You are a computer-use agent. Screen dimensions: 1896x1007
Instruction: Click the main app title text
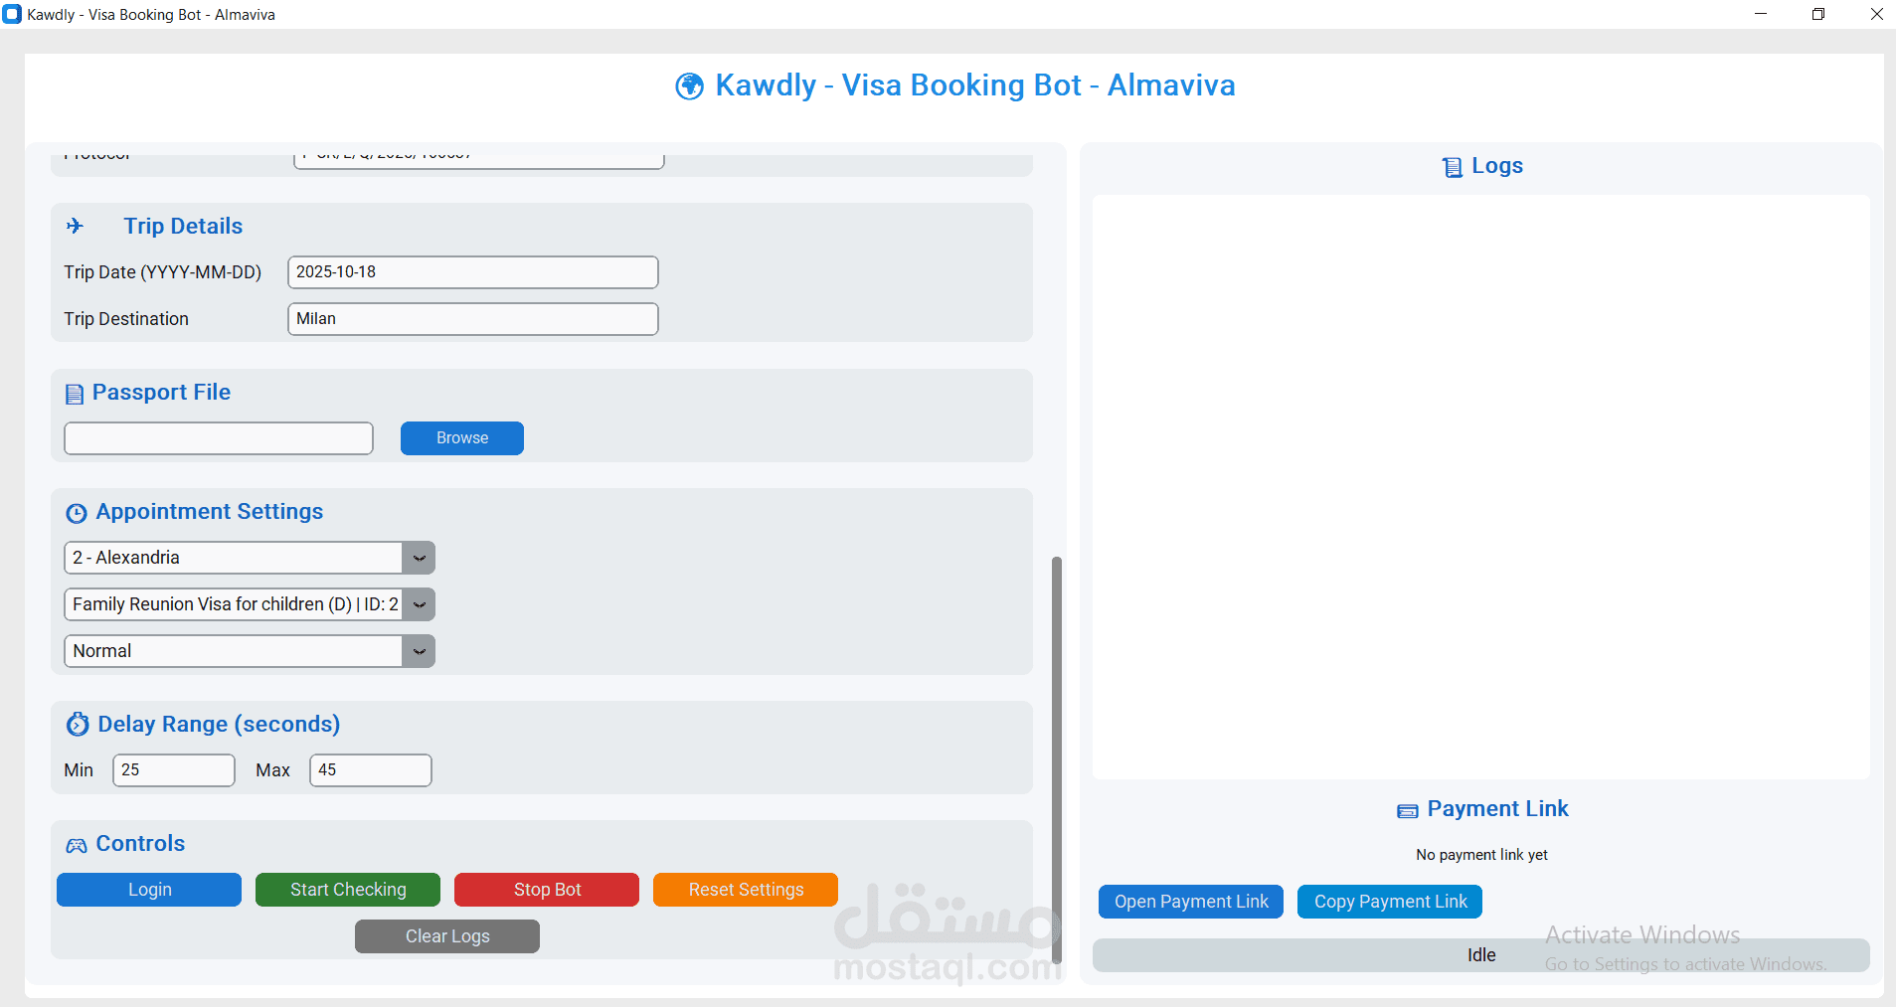tap(975, 85)
